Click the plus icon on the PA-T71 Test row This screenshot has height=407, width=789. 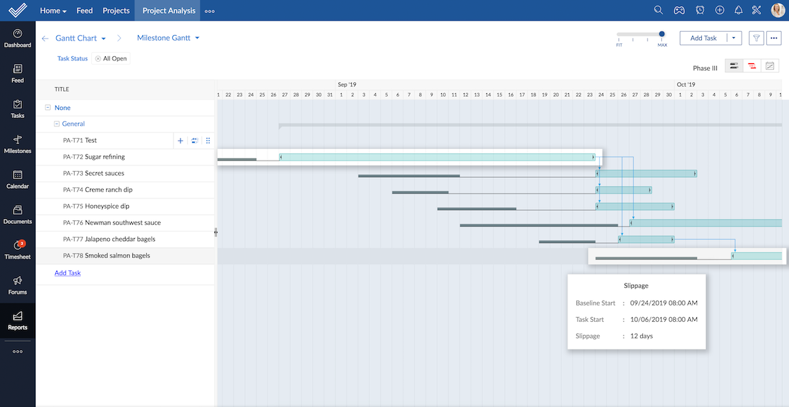coord(180,140)
